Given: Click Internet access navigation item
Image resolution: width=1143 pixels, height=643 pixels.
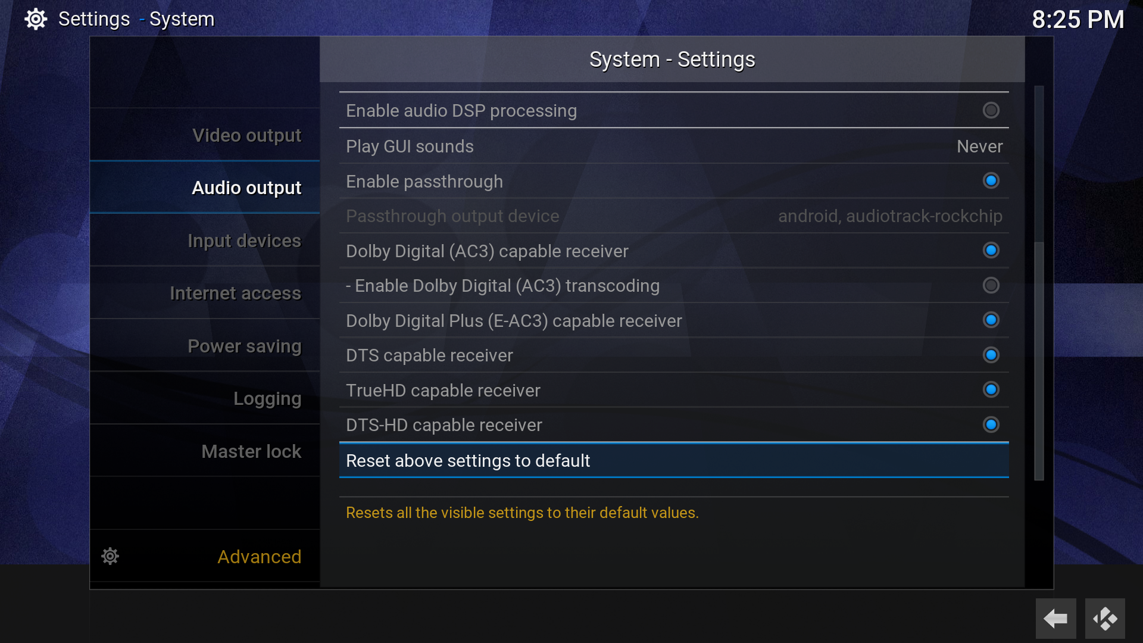Looking at the screenshot, I should coord(236,293).
